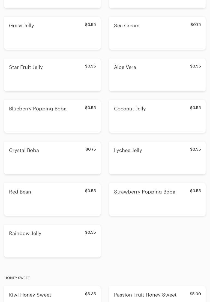This screenshot has height=302, width=210.
Task: Click the $0.55 price beside Rainbow Jelly
Action: point(90,233)
